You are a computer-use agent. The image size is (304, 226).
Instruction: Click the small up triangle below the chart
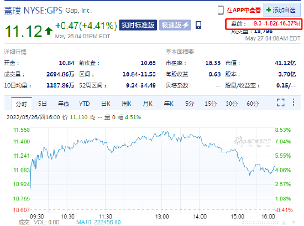pyautogui.click(x=284, y=223)
